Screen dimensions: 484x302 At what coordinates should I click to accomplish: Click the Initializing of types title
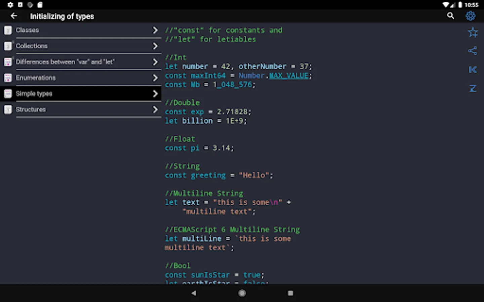point(62,16)
